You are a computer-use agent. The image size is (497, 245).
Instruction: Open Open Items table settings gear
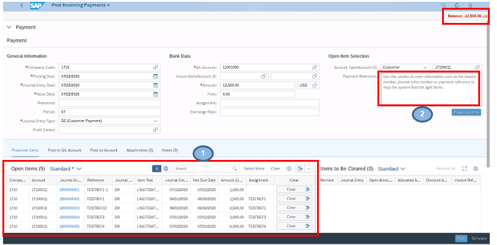(289, 169)
